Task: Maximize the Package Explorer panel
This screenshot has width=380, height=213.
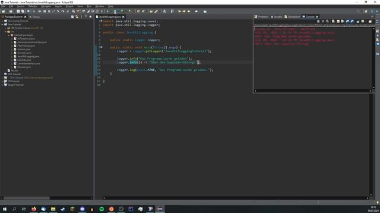Action: click(90, 17)
